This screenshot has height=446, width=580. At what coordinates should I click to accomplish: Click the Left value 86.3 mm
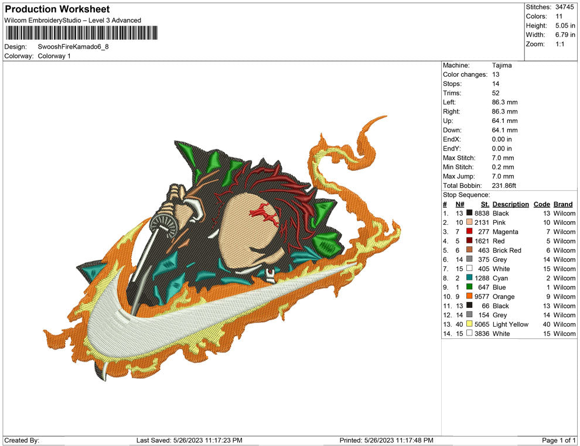click(x=505, y=102)
